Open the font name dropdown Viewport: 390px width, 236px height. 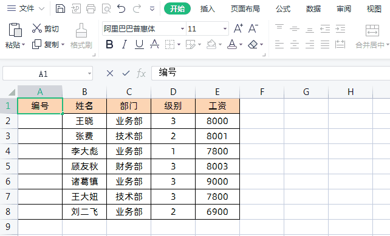[182, 29]
